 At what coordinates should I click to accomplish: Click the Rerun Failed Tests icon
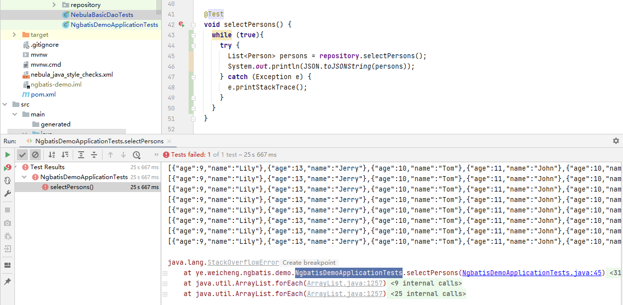[6, 167]
